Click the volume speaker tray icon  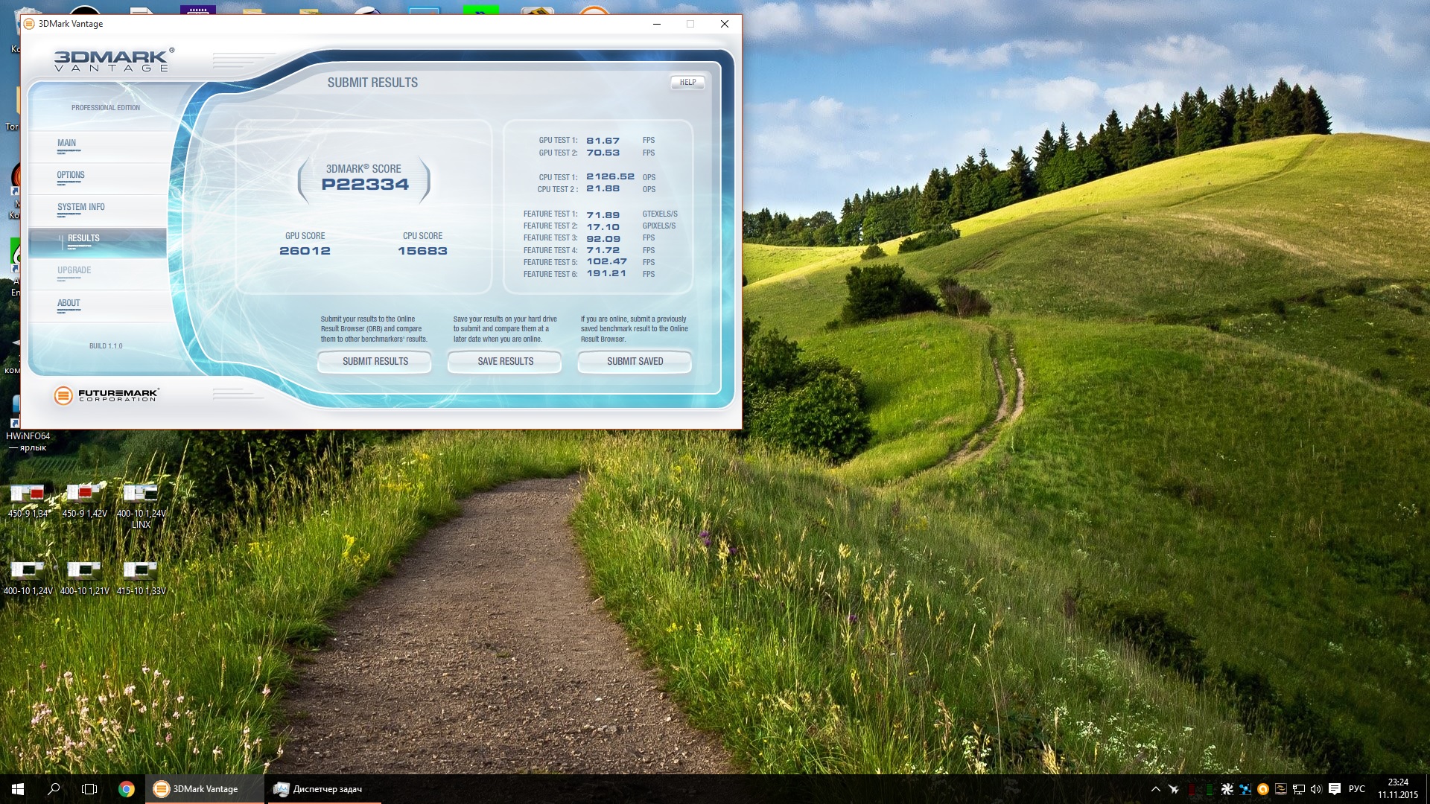tap(1316, 789)
